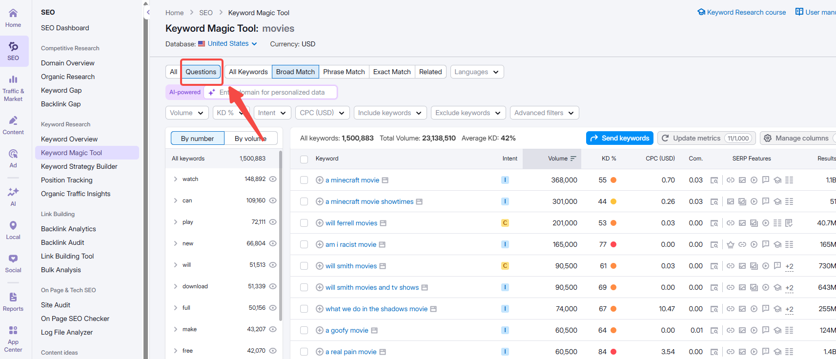Toggle the eye icon for 'watch' group
Screen dimensions: 836x359
[x=273, y=179]
